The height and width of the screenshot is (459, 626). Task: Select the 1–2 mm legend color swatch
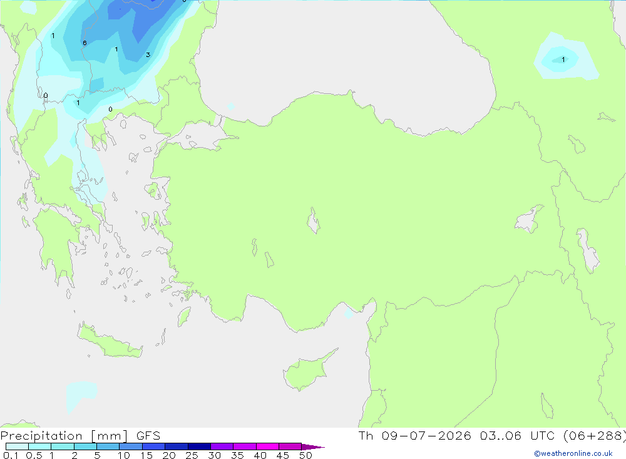[62, 446]
